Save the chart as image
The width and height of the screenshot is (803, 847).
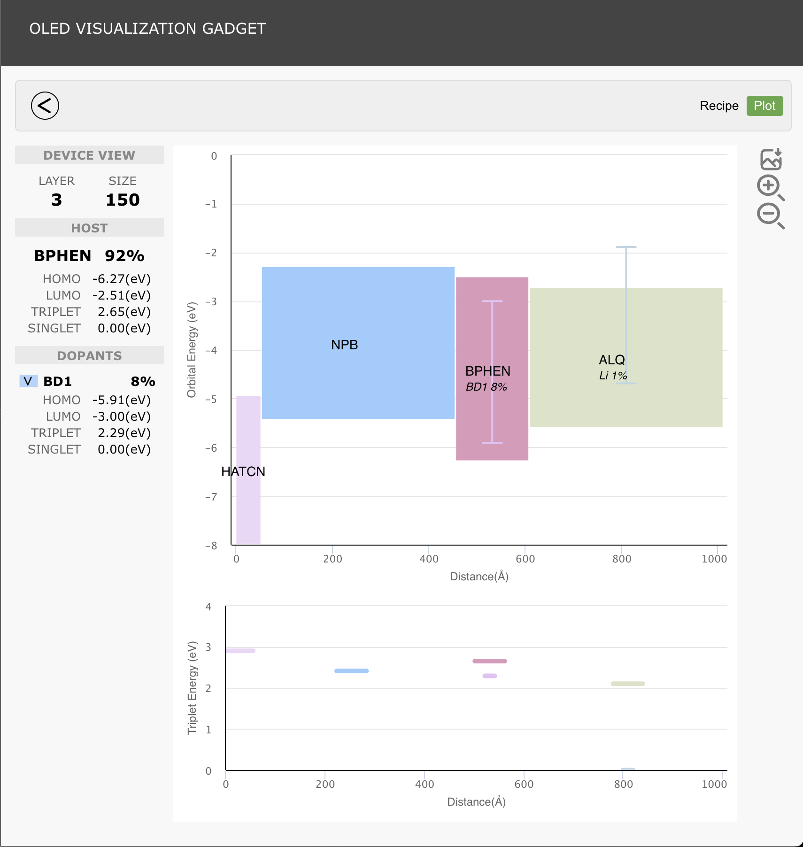[771, 159]
